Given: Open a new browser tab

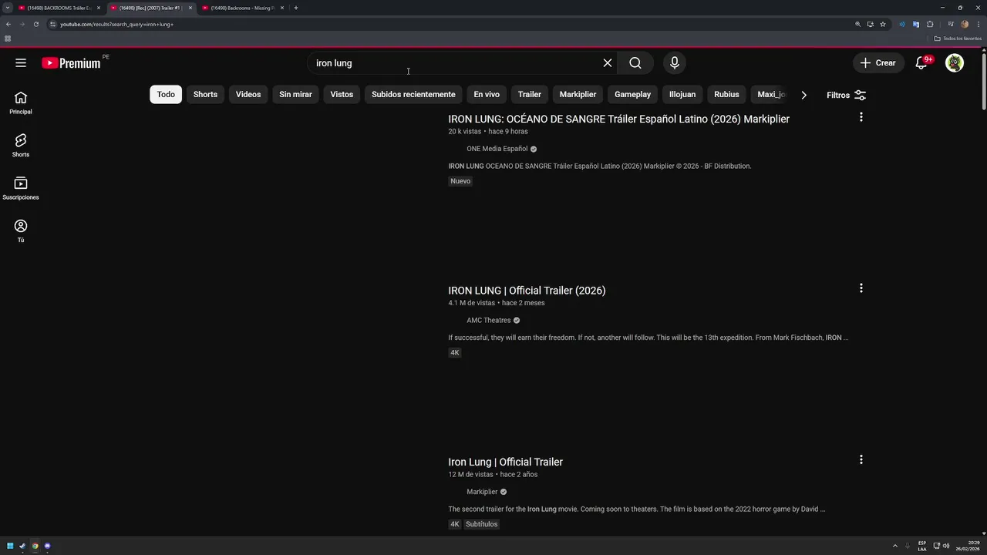Looking at the screenshot, I should coord(295,8).
